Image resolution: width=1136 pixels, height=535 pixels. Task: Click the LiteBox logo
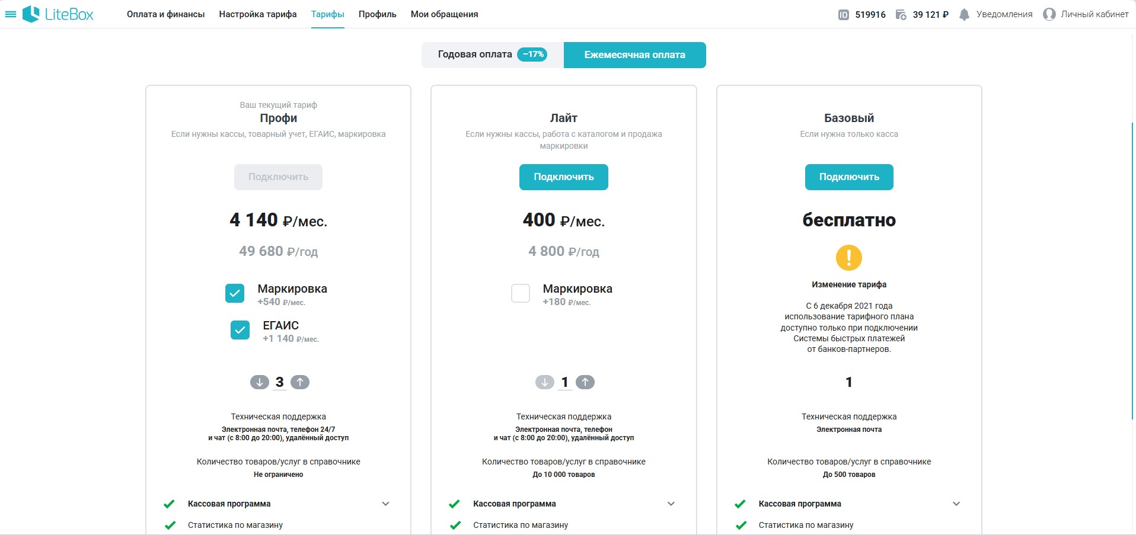(58, 14)
